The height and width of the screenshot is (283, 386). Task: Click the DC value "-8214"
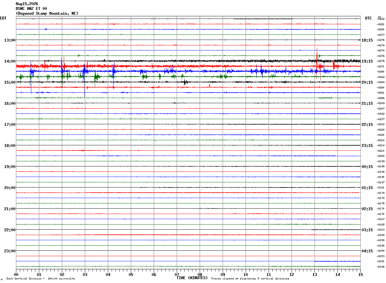pos(381,145)
